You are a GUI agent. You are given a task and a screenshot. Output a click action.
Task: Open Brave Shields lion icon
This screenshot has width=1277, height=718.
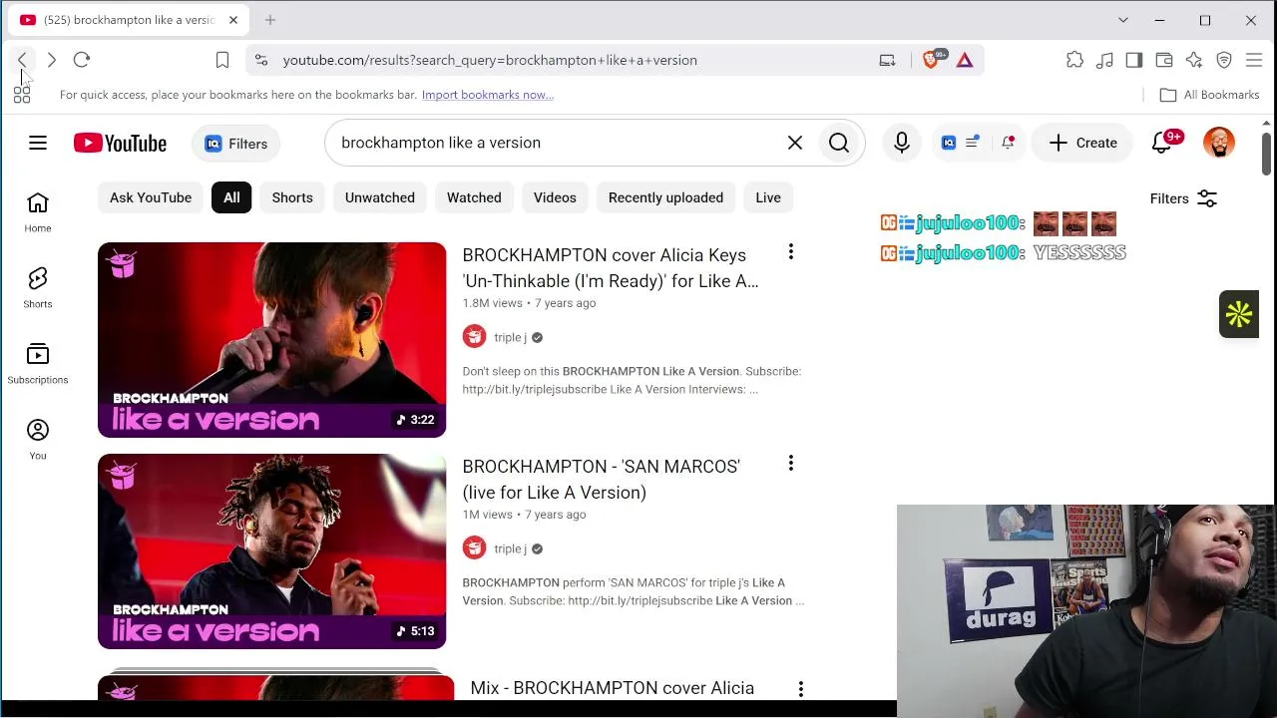pyautogui.click(x=931, y=60)
